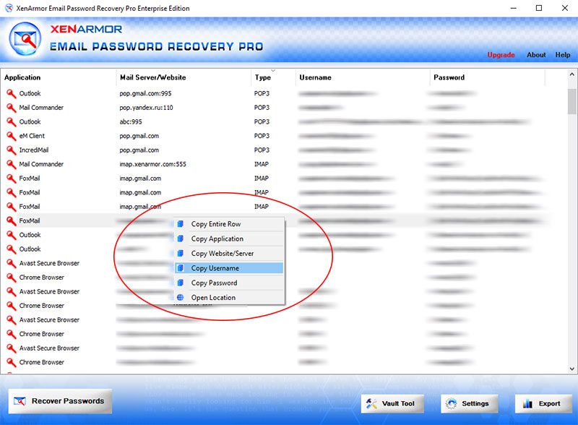Click the key icon next to eM Client
Screen dimensions: 578x425
click(12, 136)
